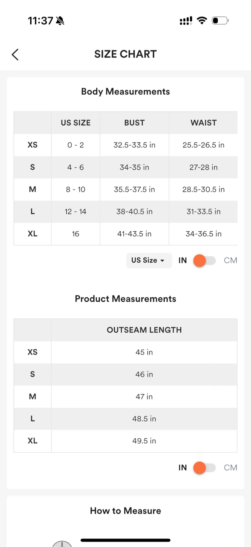Select the BUST column header
This screenshot has width=251, height=547.
pyautogui.click(x=134, y=123)
